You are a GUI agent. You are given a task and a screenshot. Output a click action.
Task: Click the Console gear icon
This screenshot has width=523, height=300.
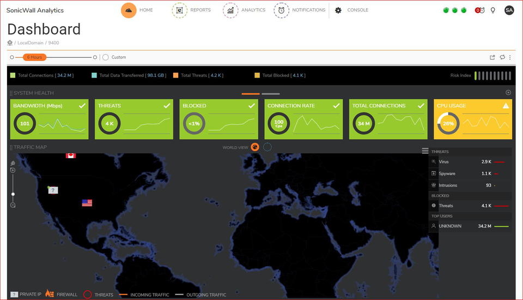click(x=338, y=10)
